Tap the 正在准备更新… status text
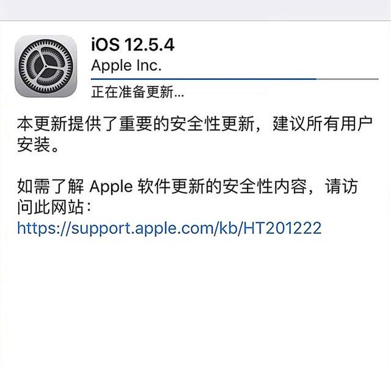The image size is (391, 365). coord(137,92)
